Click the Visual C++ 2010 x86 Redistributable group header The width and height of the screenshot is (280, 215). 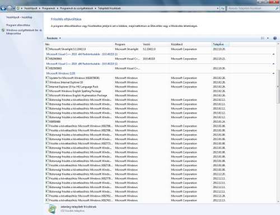pos(82,64)
